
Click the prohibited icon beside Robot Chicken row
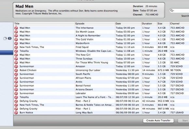point(16,70)
